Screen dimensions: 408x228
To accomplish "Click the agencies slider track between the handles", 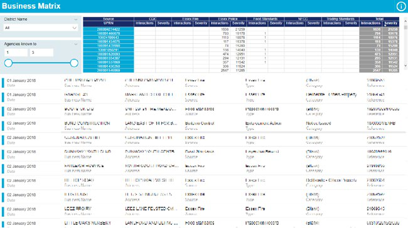I will point(41,63).
